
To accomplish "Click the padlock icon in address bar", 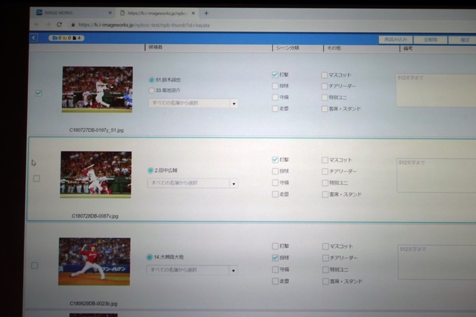I will pyautogui.click(x=73, y=25).
